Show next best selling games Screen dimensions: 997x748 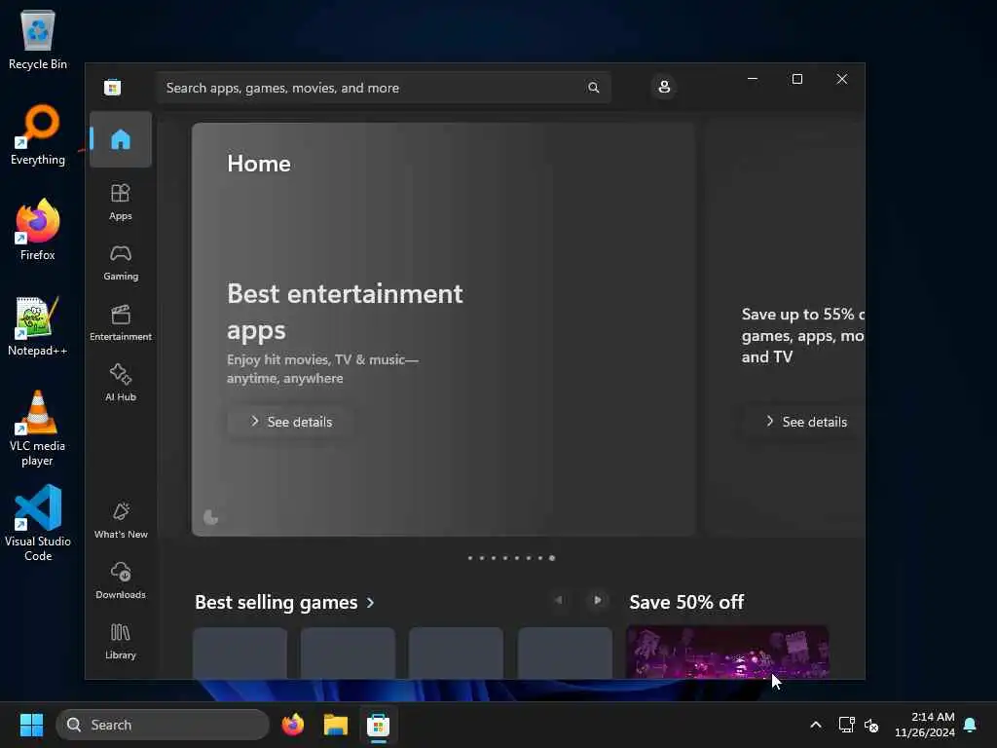[x=597, y=600]
